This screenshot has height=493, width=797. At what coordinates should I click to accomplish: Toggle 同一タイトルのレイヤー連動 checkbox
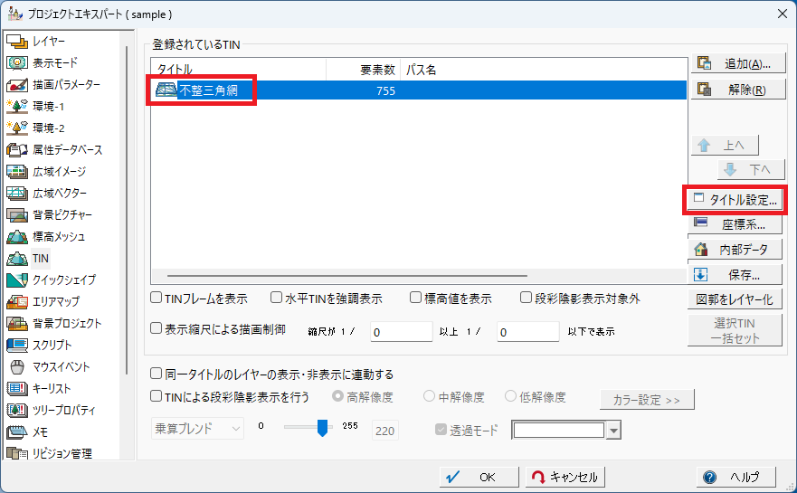click(x=156, y=374)
